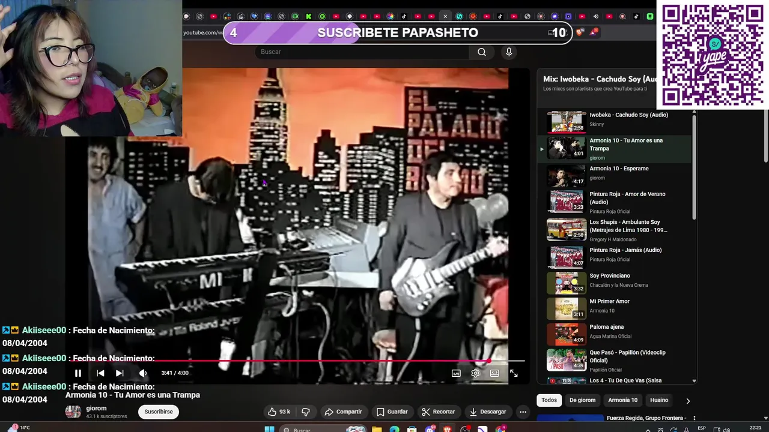Screen dimensions: 769x432
Task: Open Que Pasó - Papillón videoclip thumbnail
Action: (x=566, y=359)
